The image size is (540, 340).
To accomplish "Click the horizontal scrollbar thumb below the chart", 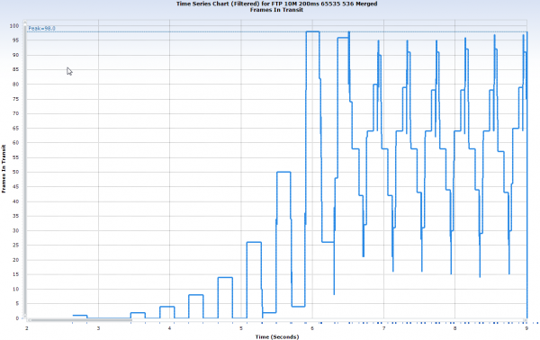I will [x=81, y=320].
